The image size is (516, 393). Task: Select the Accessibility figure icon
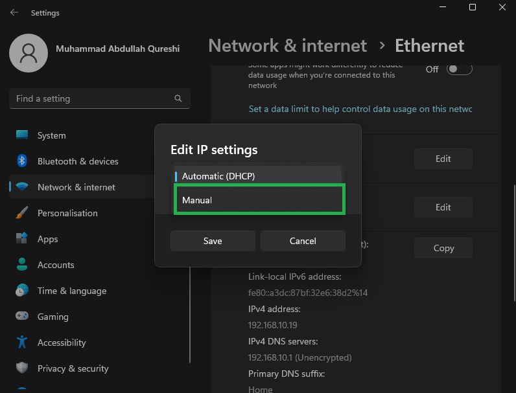pyautogui.click(x=22, y=342)
